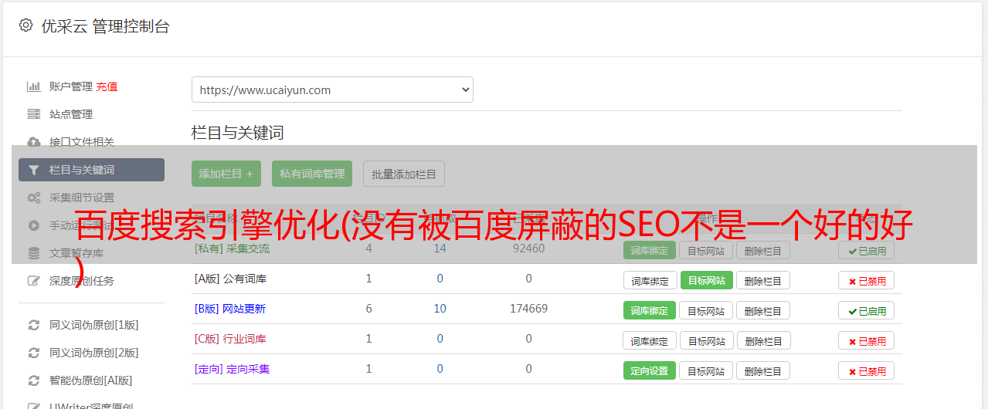
Task: Toggle 已禁用 status for 公有词库
Action: point(866,280)
